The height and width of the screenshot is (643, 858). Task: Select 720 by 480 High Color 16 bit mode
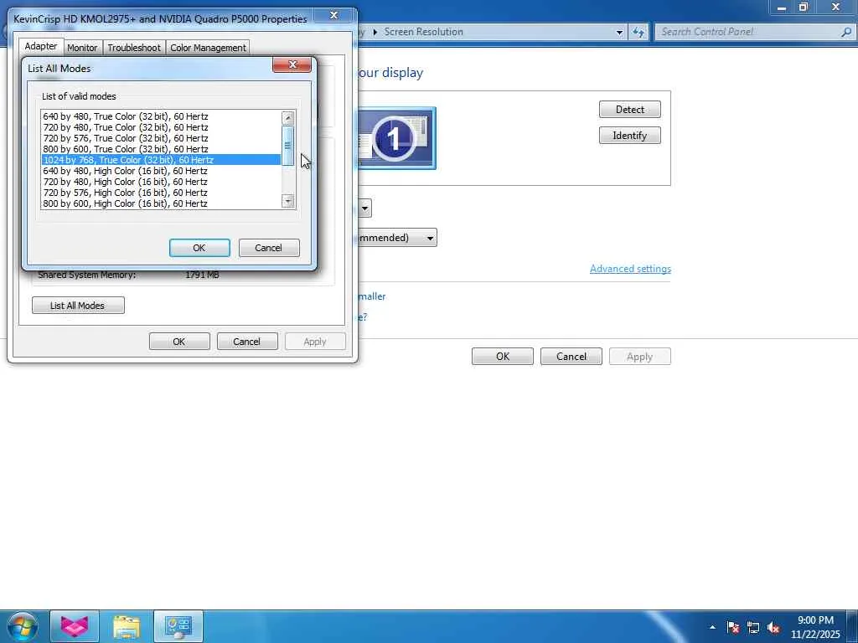[161, 182]
